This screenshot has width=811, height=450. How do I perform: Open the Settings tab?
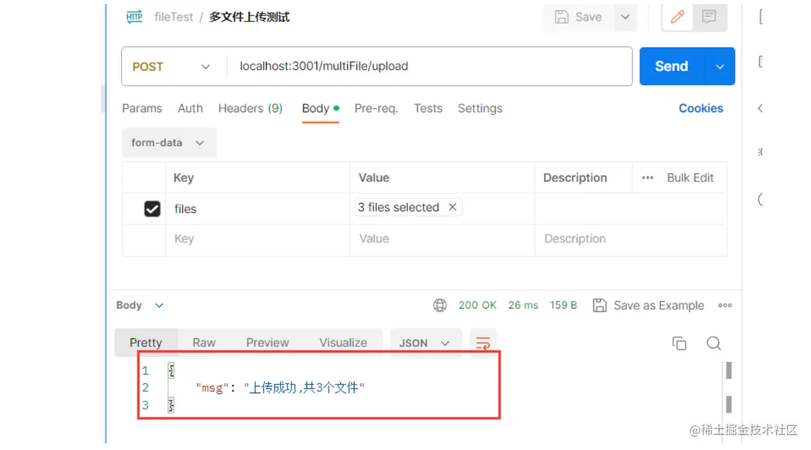[480, 109]
